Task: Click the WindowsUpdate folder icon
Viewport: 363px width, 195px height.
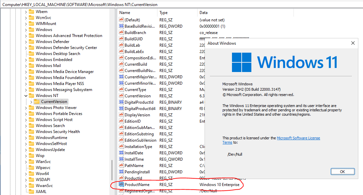Action: [x=31, y=150]
